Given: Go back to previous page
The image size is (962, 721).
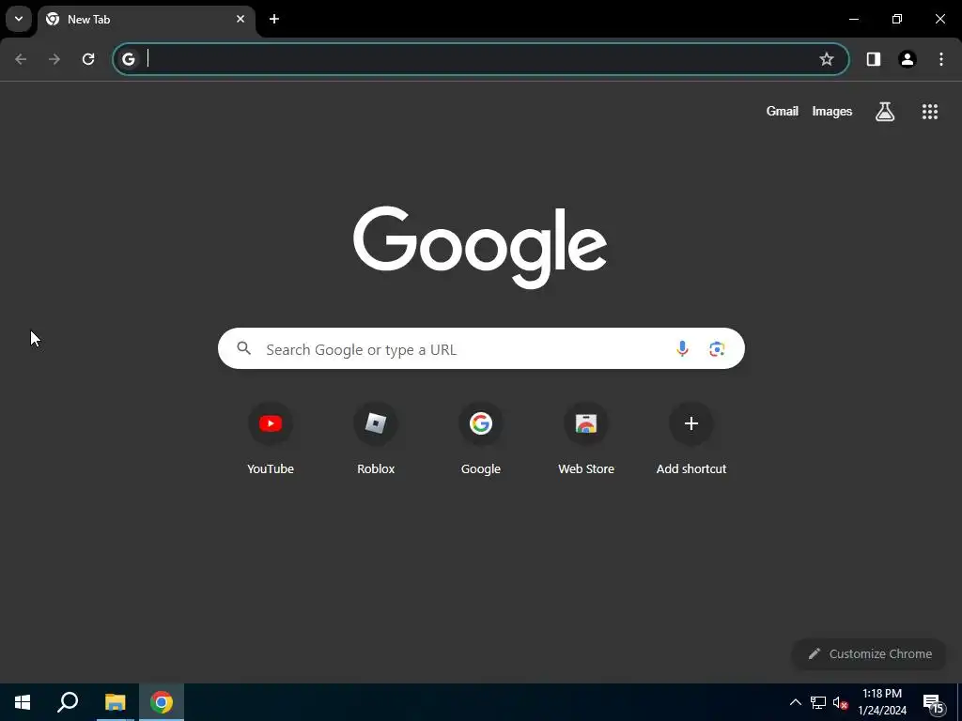Looking at the screenshot, I should (x=21, y=59).
